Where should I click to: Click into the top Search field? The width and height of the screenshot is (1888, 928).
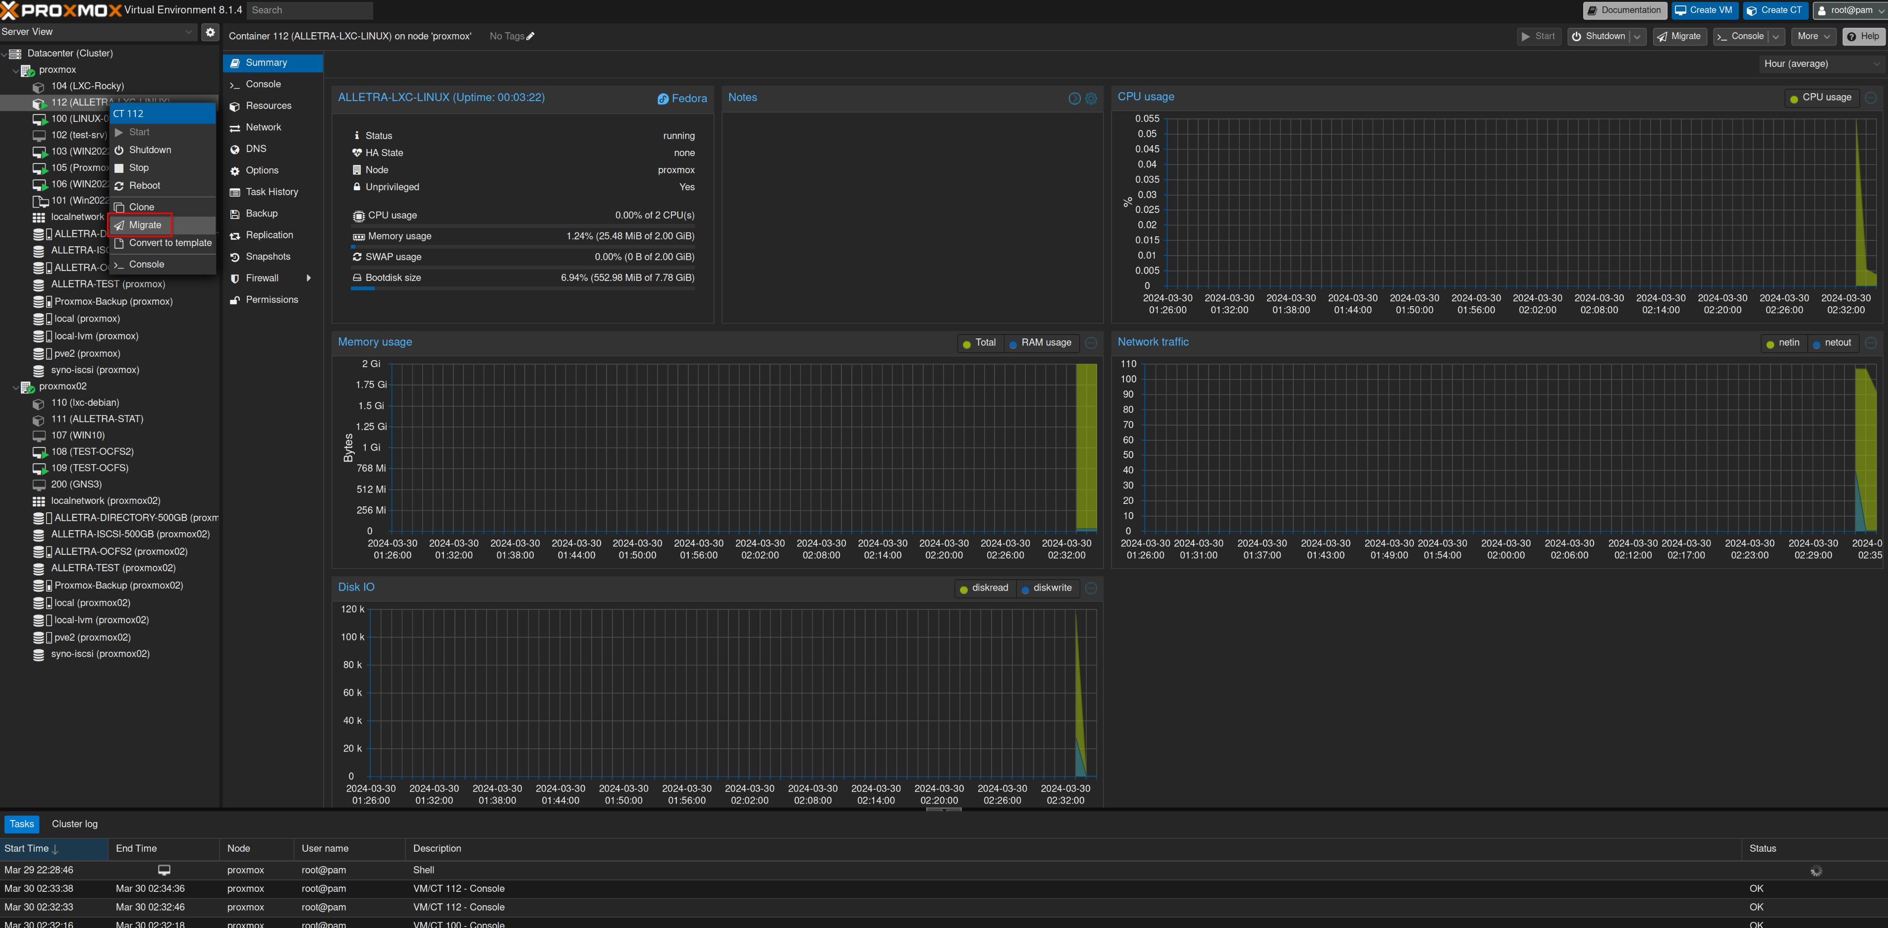coord(309,10)
